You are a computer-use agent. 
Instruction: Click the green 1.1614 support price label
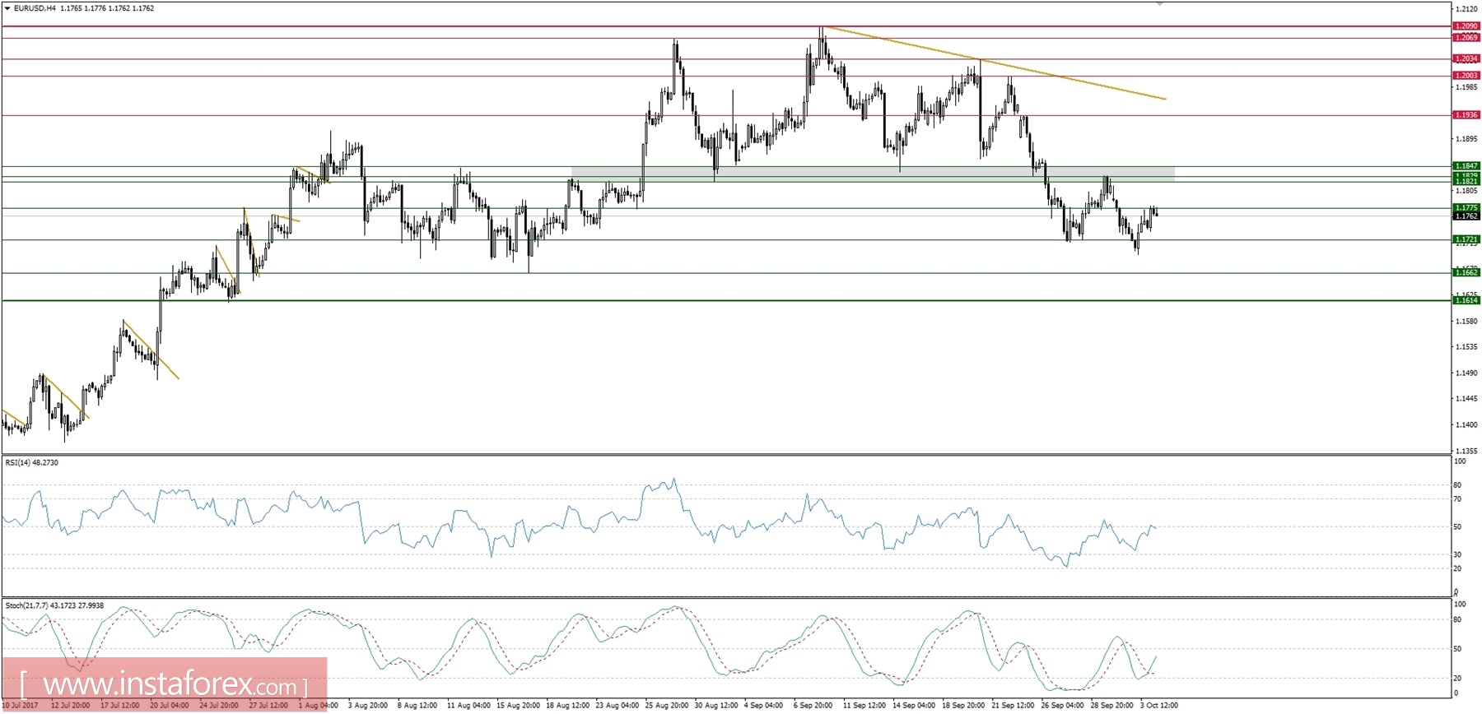[1466, 300]
